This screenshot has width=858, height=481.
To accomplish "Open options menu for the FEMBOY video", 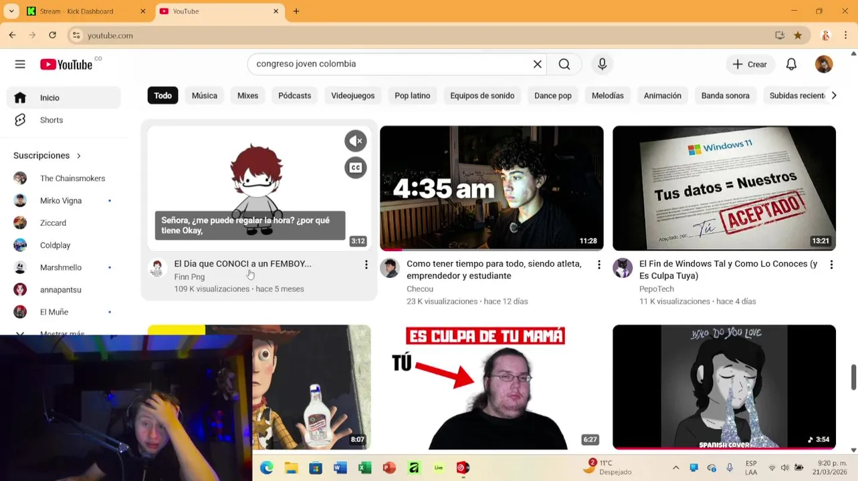I will point(366,265).
